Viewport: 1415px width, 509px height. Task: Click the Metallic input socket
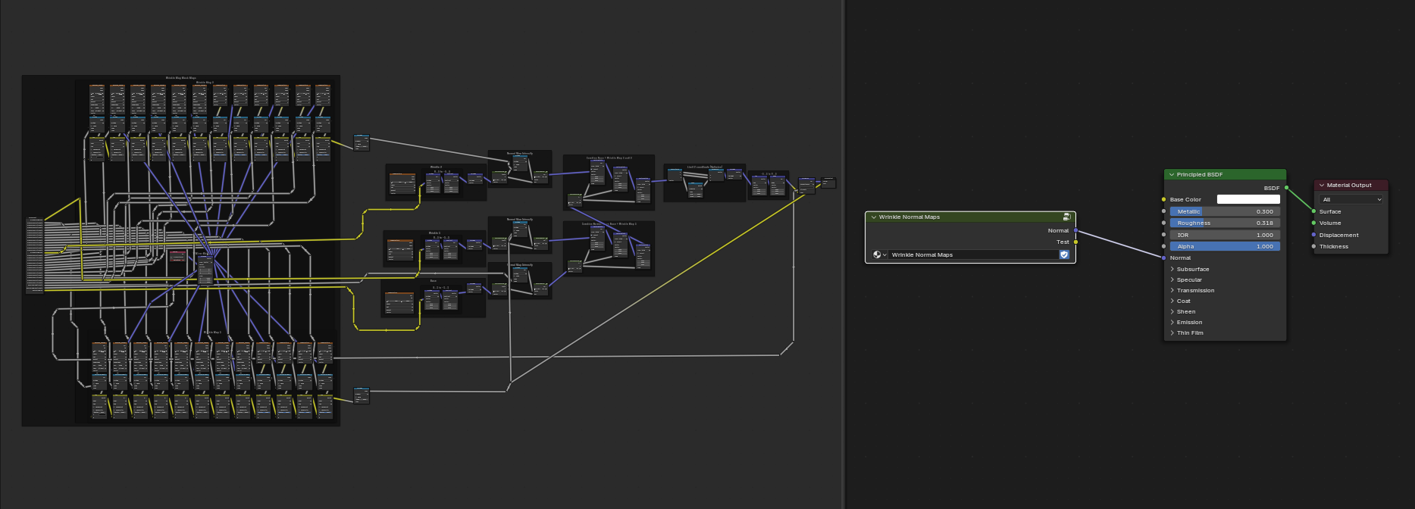tap(1164, 212)
